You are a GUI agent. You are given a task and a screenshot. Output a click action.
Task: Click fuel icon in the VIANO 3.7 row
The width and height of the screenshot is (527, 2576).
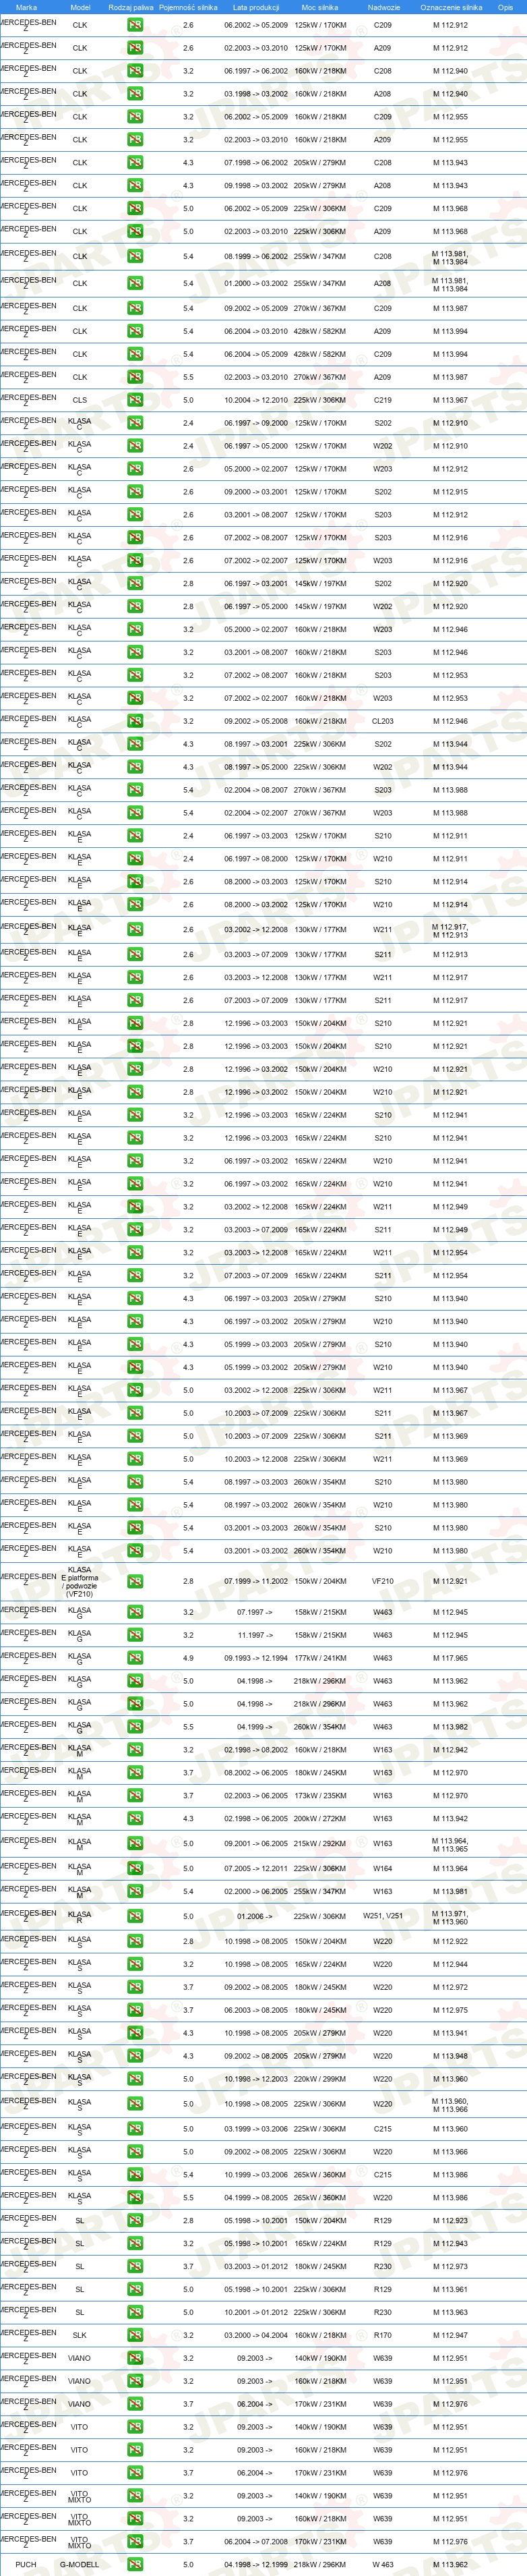pyautogui.click(x=135, y=2404)
